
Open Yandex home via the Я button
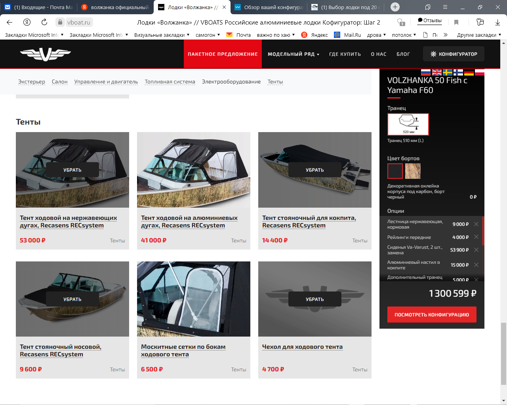click(x=27, y=22)
